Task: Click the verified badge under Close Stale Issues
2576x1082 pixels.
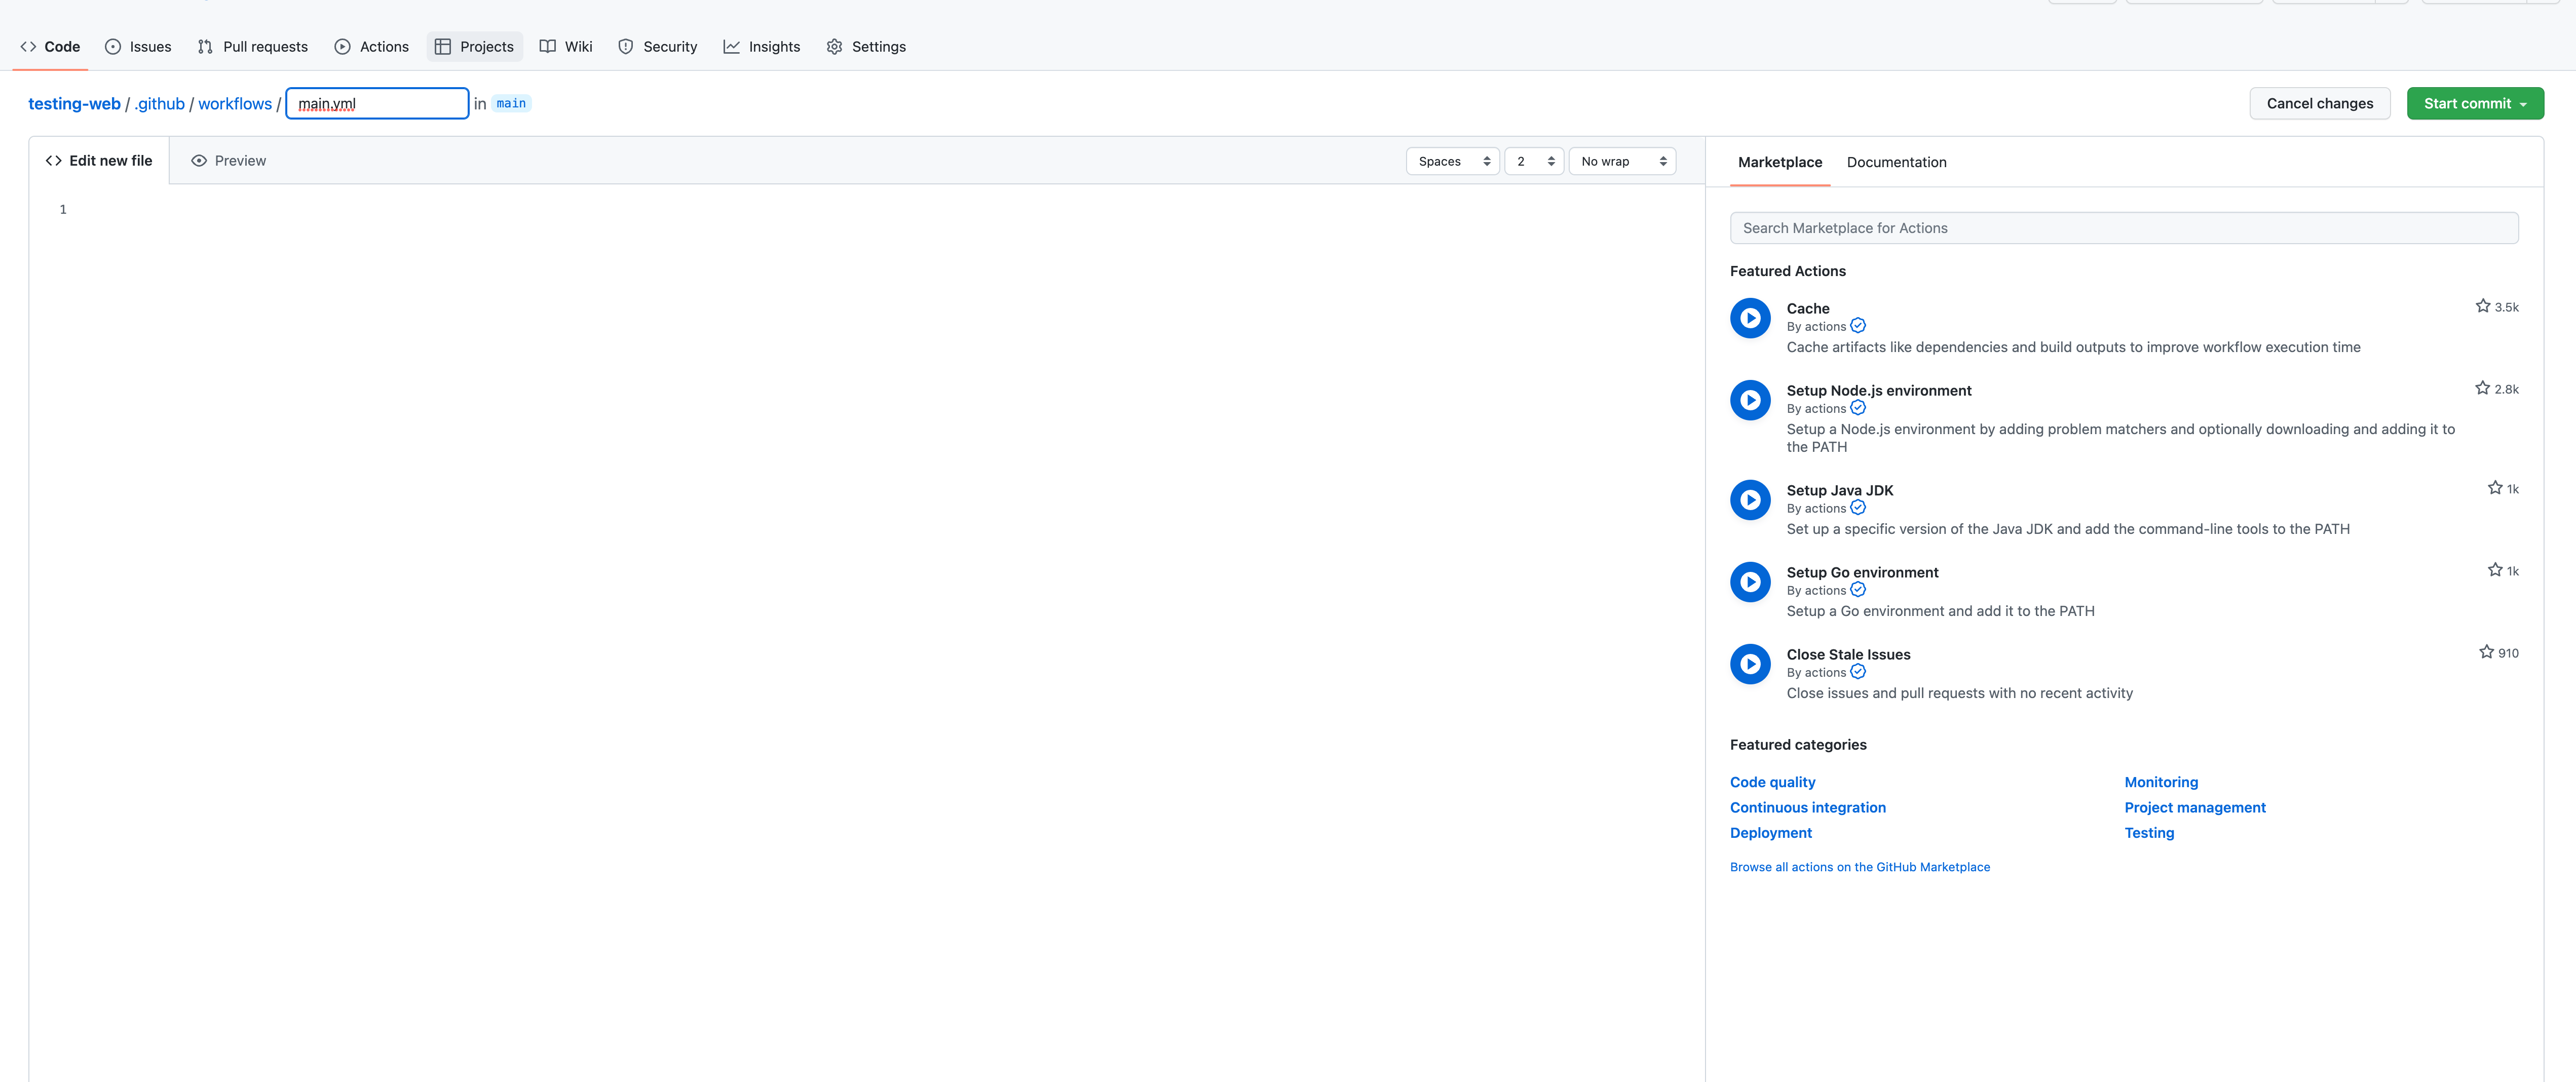Action: (x=1858, y=672)
